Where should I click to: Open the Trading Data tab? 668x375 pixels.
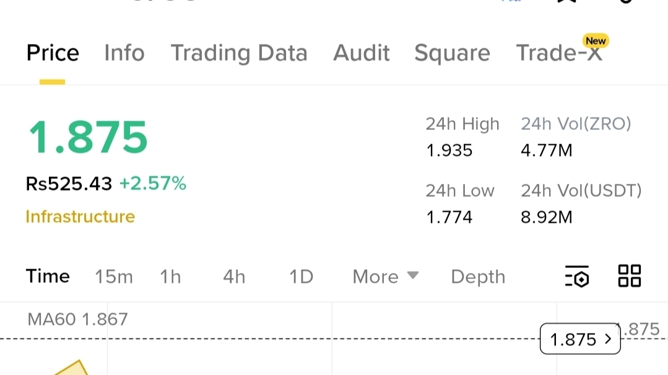pyautogui.click(x=239, y=53)
